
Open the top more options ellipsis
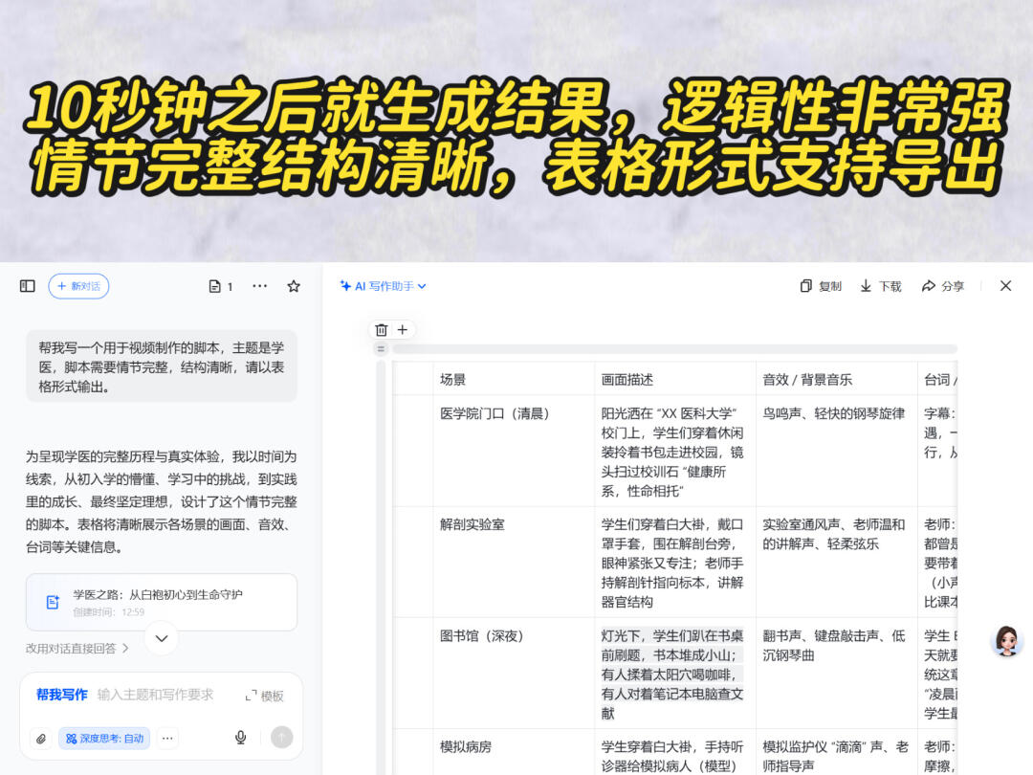(259, 286)
